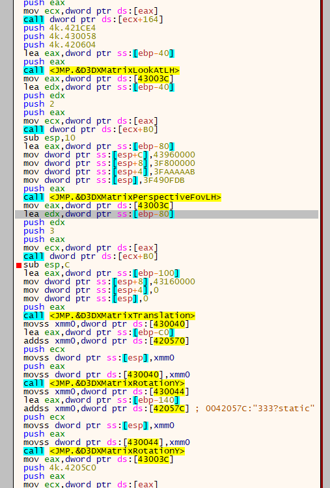Select the 'sub esp,10' instruction
The height and width of the screenshot is (488, 330).
coord(49,138)
